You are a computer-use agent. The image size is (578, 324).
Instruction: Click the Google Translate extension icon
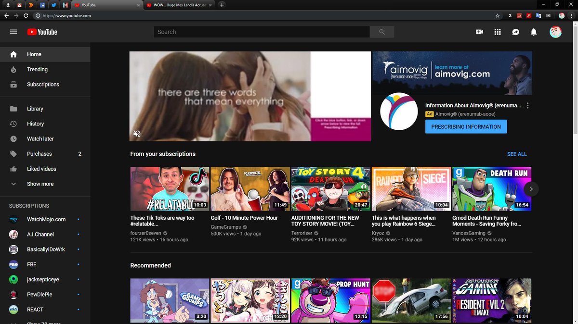point(539,15)
